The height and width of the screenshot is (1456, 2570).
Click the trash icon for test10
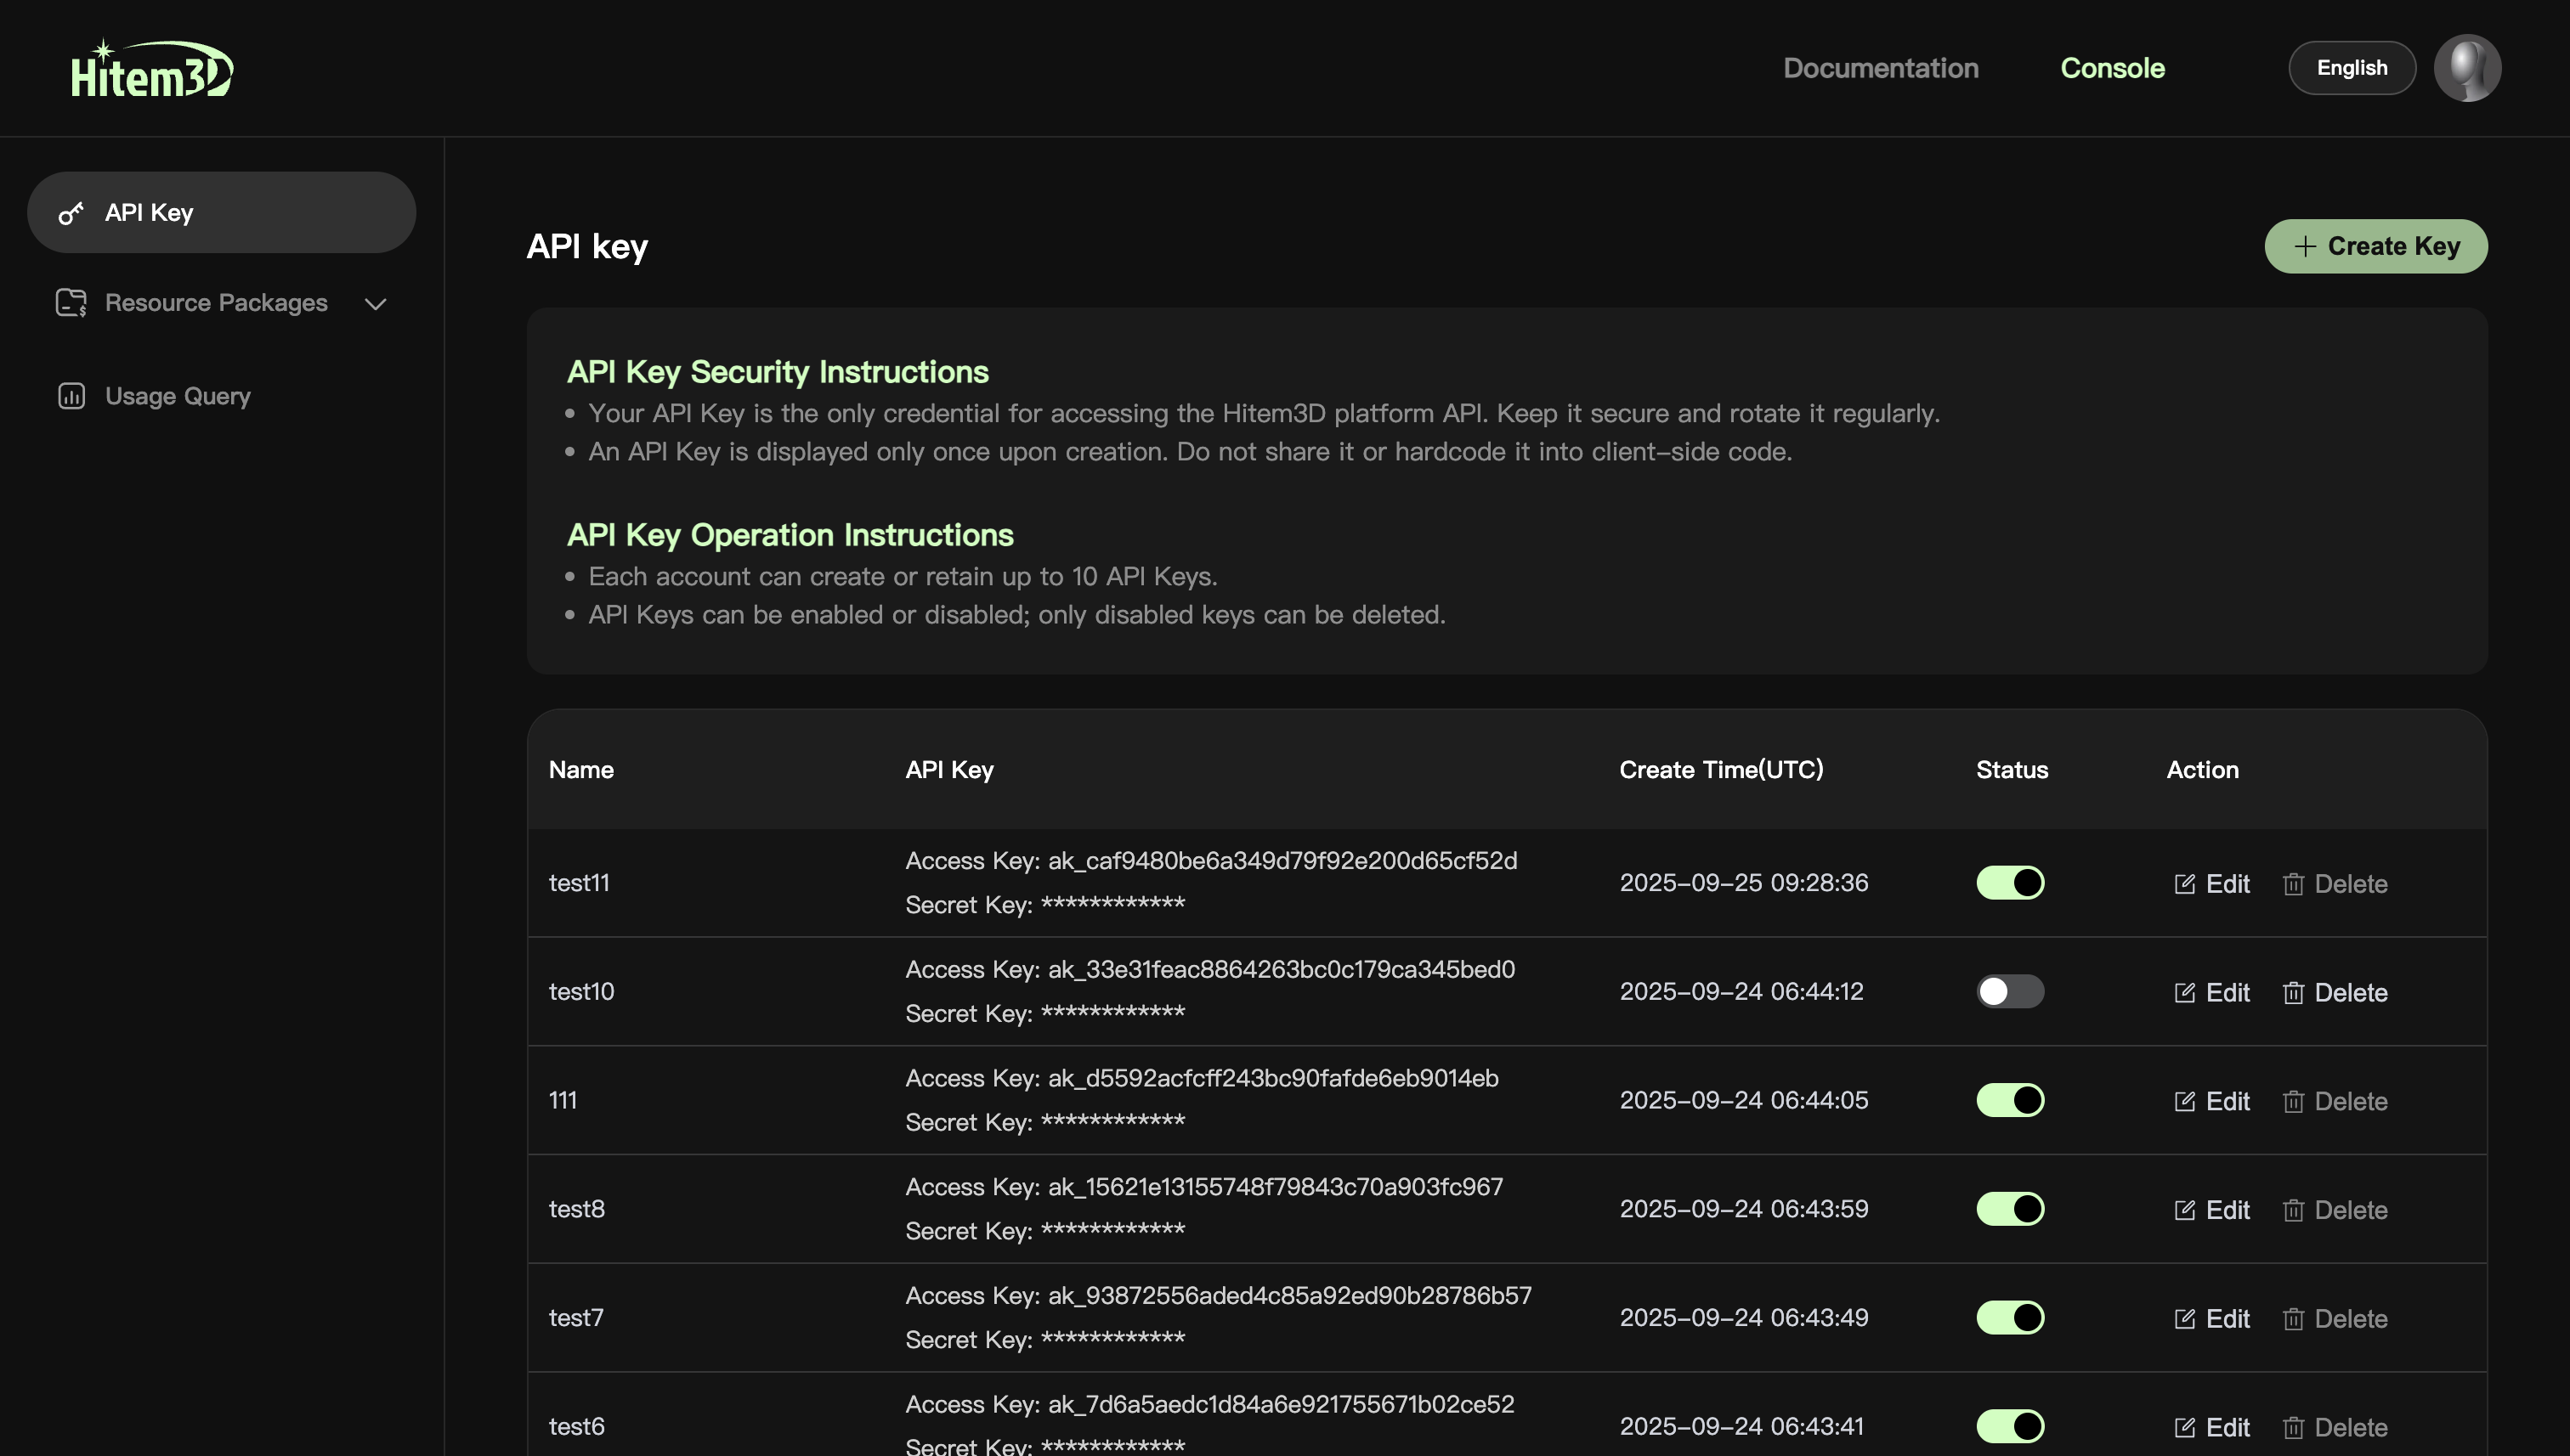pos(2293,993)
